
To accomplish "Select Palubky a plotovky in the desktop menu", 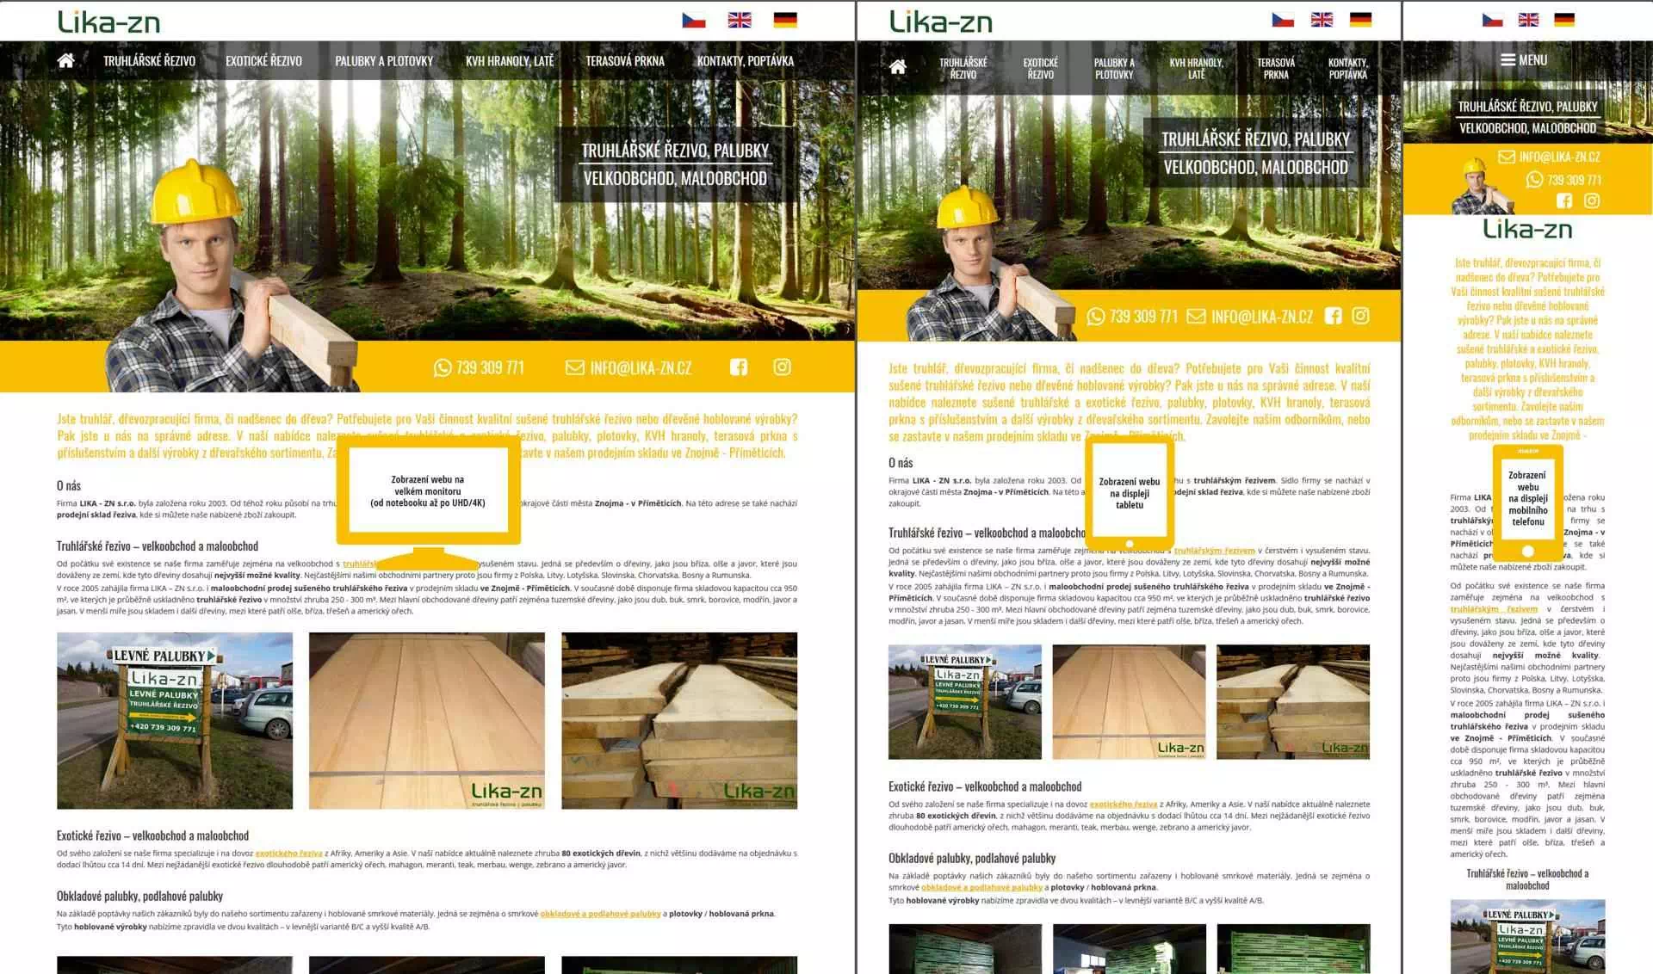I will pos(384,61).
